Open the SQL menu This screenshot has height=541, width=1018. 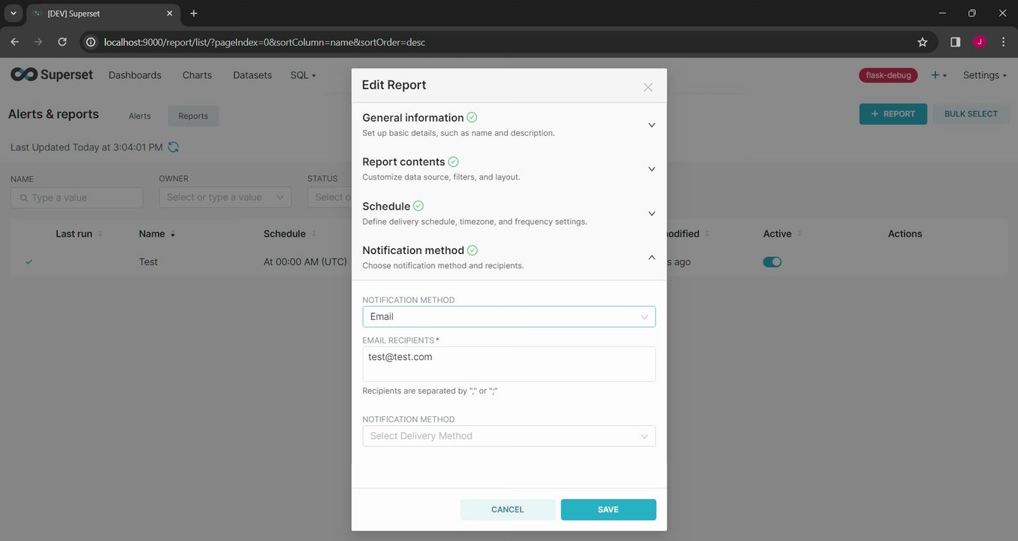click(304, 75)
